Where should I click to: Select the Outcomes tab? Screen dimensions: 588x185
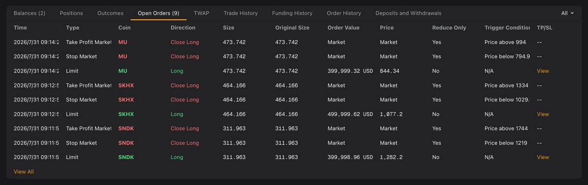[110, 13]
